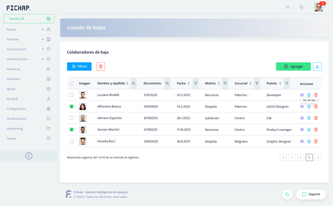Click the red bulk delete trash button
The image size is (333, 206).
tap(101, 66)
